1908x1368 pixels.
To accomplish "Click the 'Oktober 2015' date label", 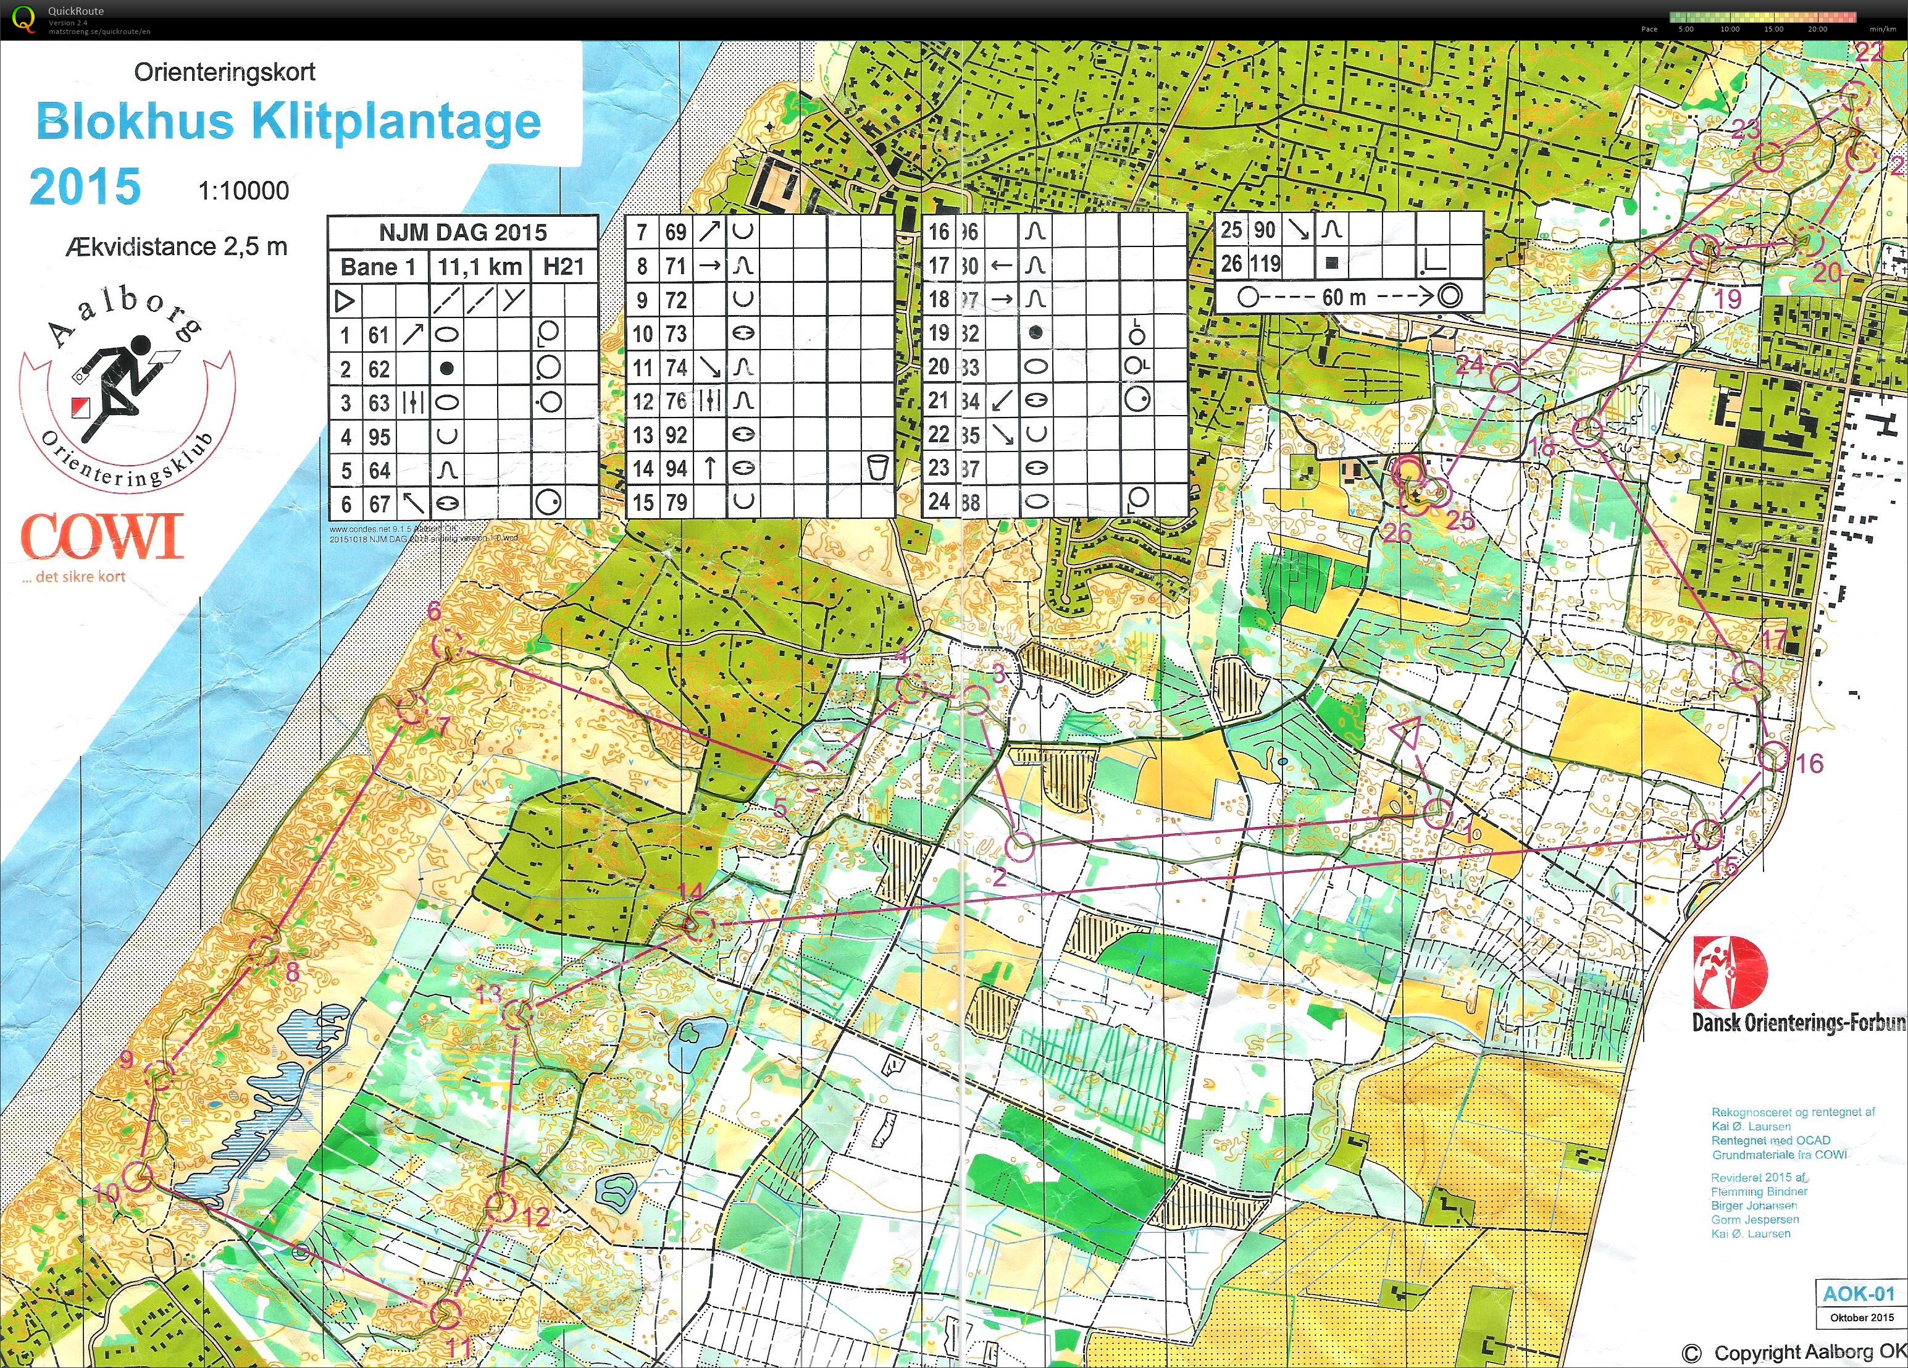I will 1862,1317.
